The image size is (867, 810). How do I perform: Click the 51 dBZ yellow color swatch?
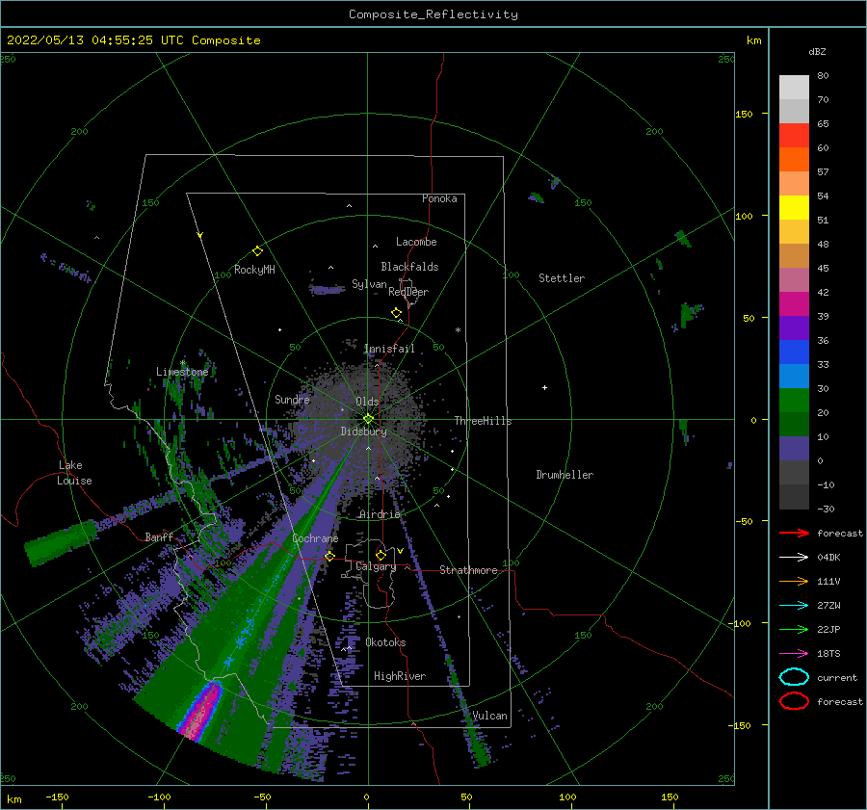click(x=794, y=207)
